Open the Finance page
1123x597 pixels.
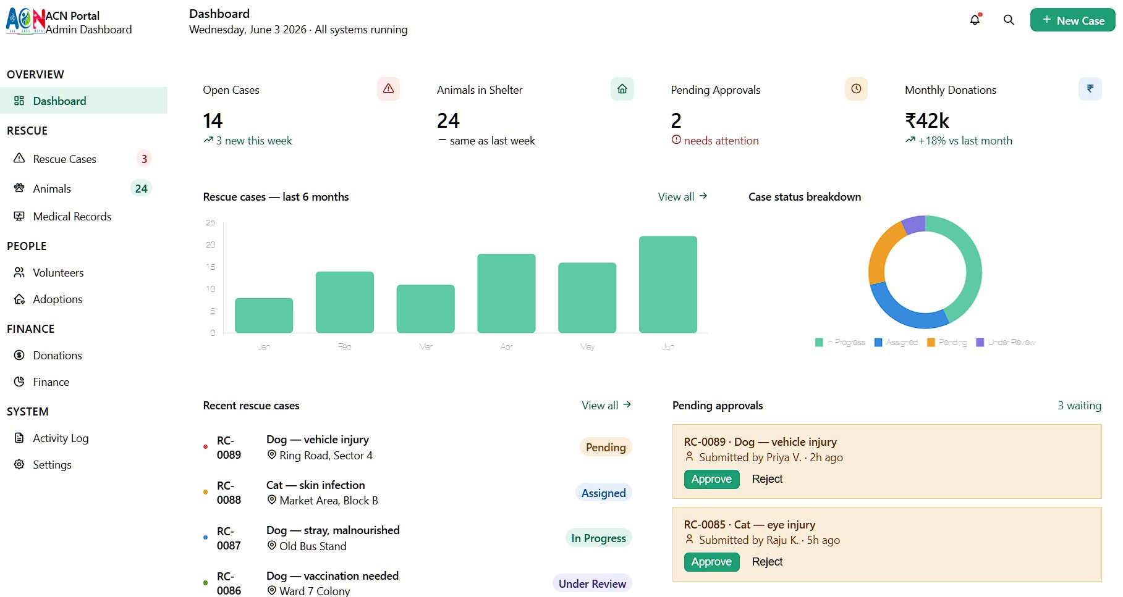click(83, 382)
